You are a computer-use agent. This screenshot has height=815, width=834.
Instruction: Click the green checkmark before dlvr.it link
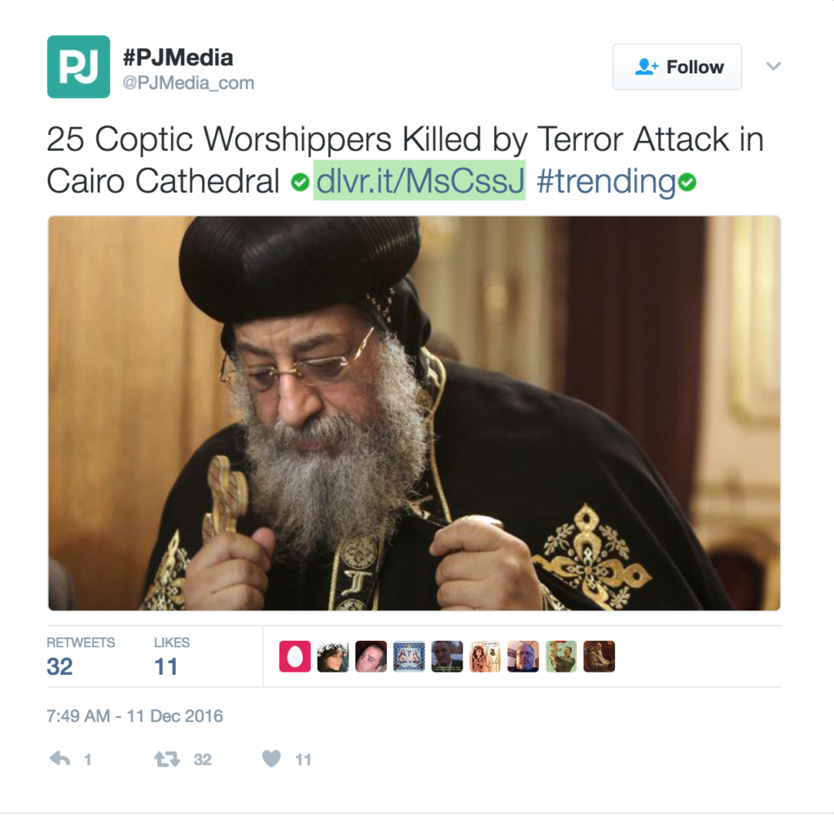pos(301,182)
